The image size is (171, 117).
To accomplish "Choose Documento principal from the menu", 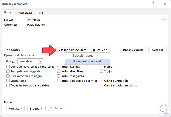I will pos(87,61).
